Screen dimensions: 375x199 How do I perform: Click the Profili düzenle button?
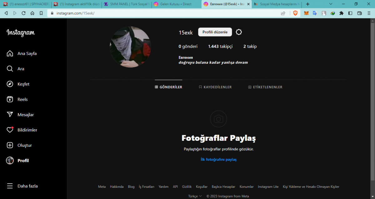[x=215, y=32]
